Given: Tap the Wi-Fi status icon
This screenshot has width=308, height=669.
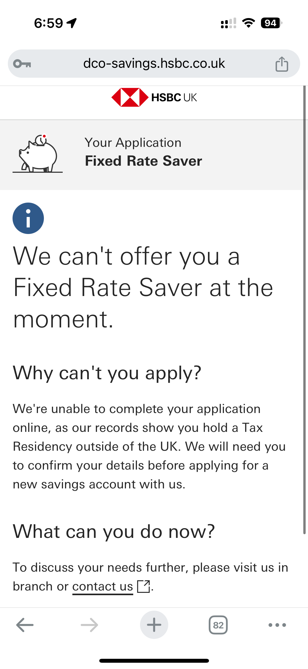Looking at the screenshot, I should click(x=248, y=23).
